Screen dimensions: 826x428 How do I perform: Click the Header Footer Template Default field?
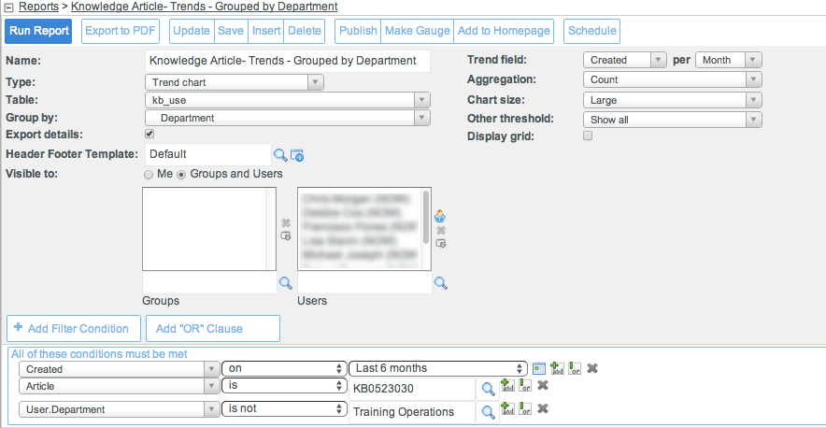point(208,154)
